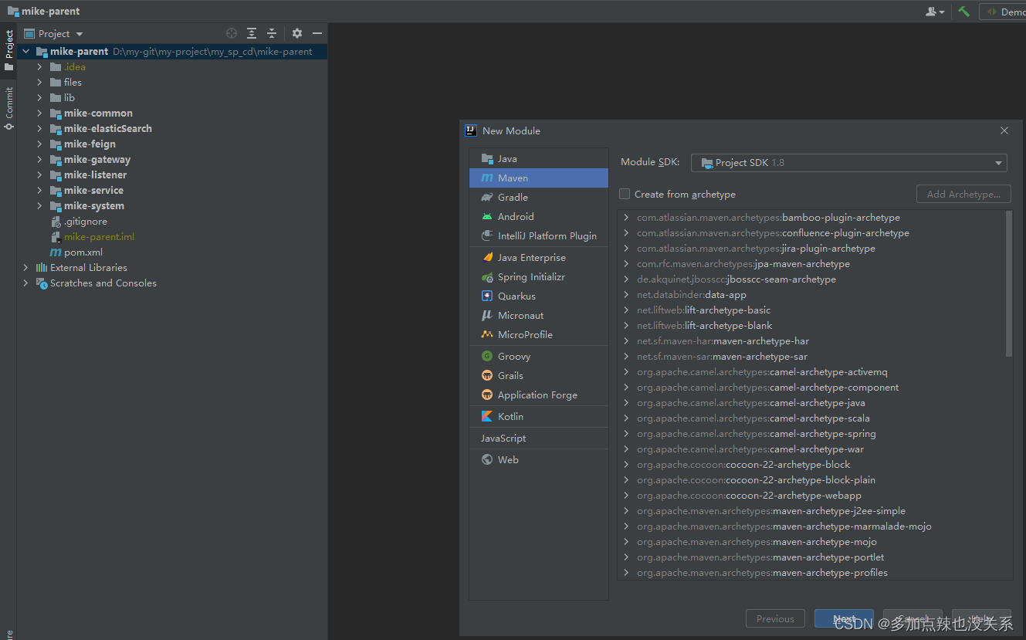
Task: Select camel-archetype-spring entry
Action: point(756,433)
